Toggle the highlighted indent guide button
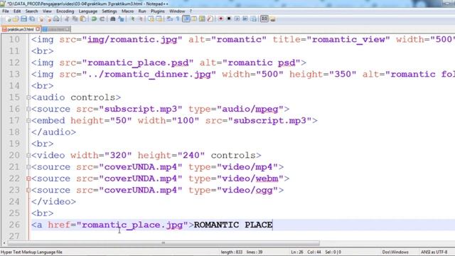 (x=186, y=19)
